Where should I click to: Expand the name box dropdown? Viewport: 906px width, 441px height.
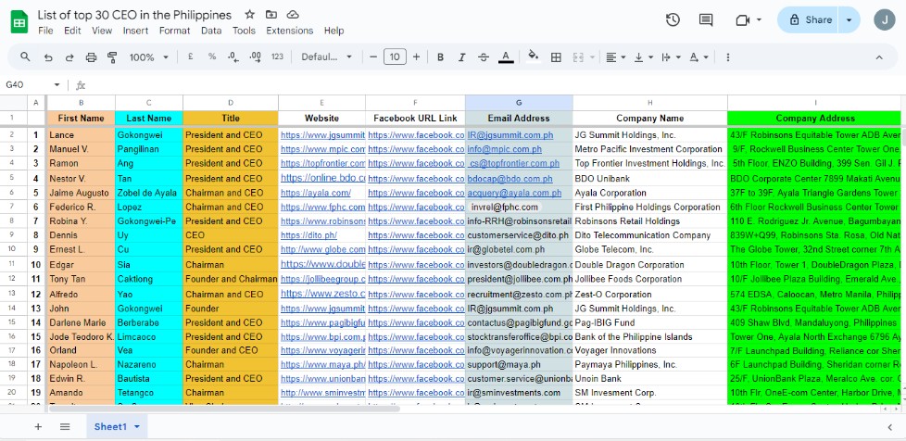tap(57, 85)
